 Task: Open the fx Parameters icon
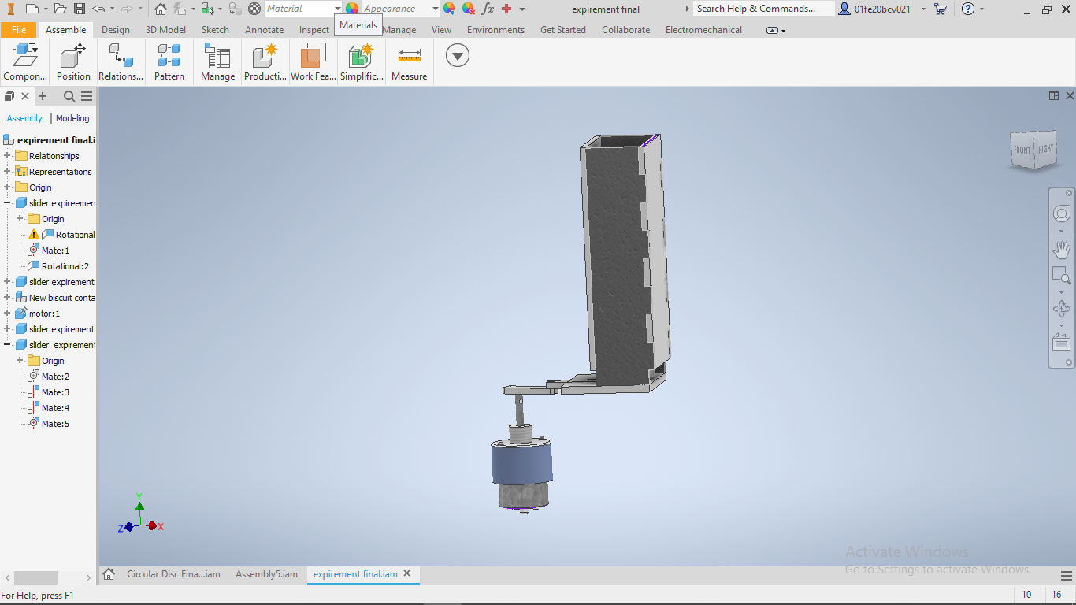488,9
